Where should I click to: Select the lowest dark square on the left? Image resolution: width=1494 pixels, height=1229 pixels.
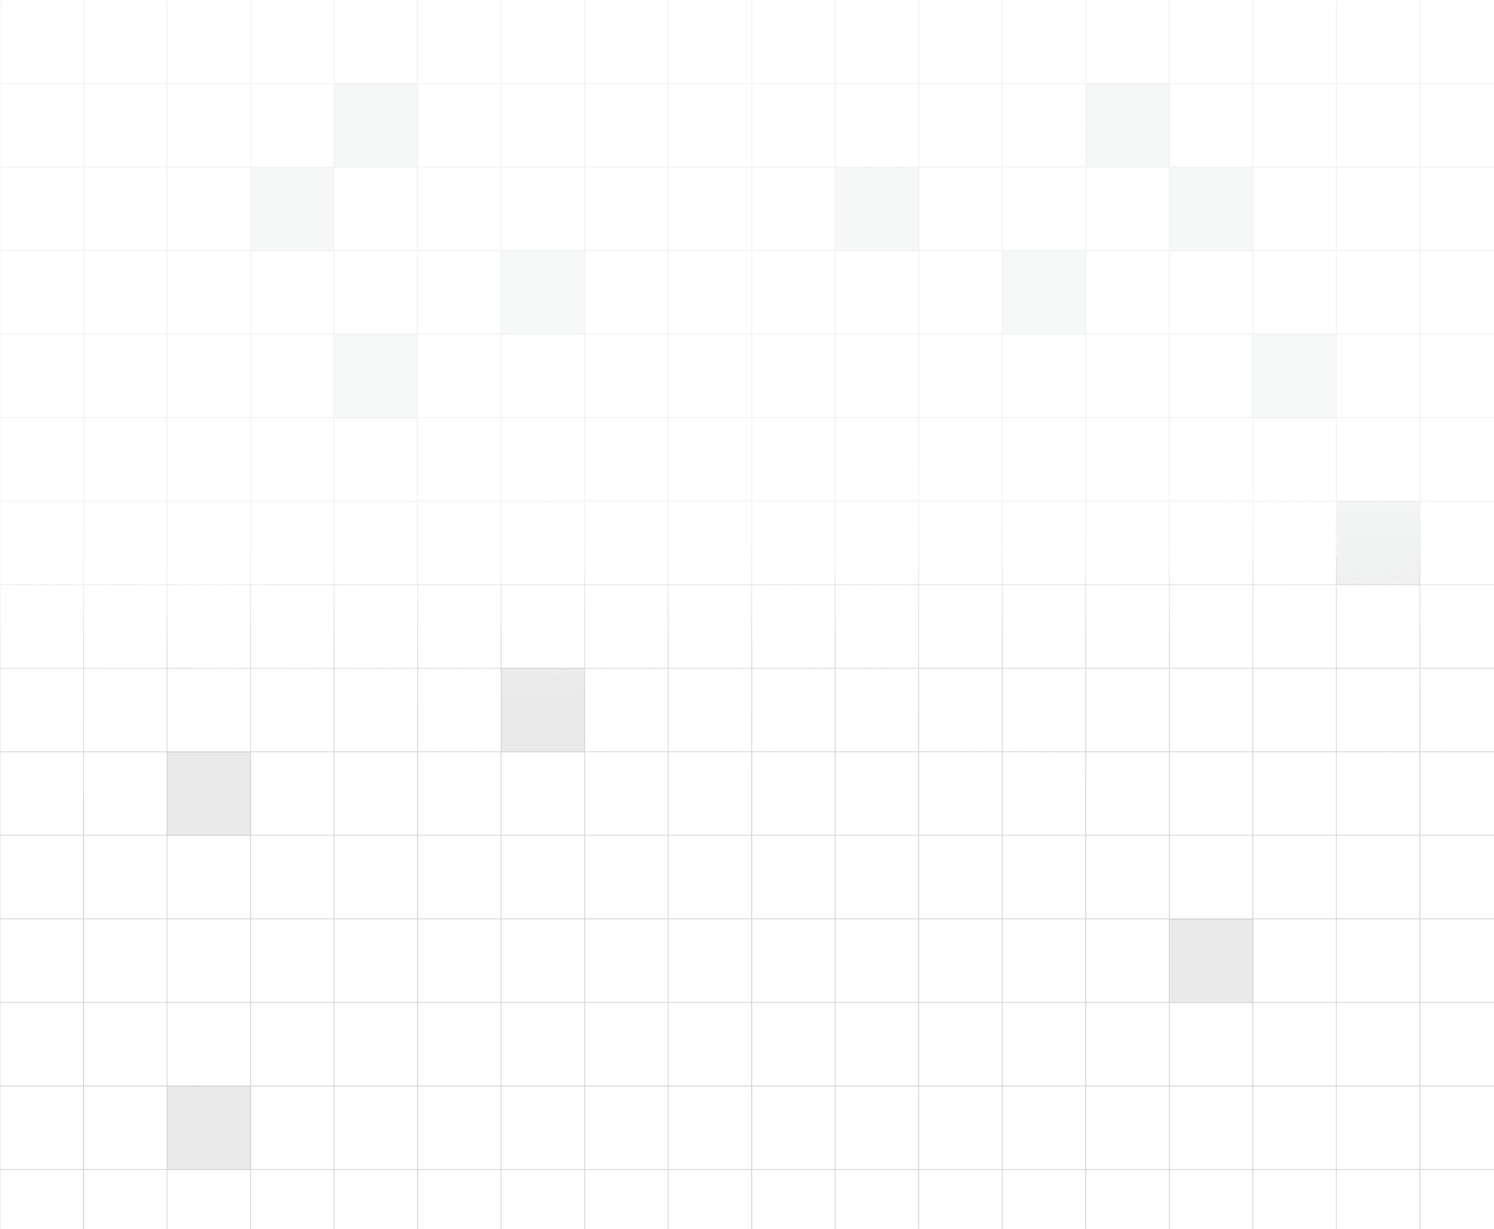click(x=209, y=1128)
